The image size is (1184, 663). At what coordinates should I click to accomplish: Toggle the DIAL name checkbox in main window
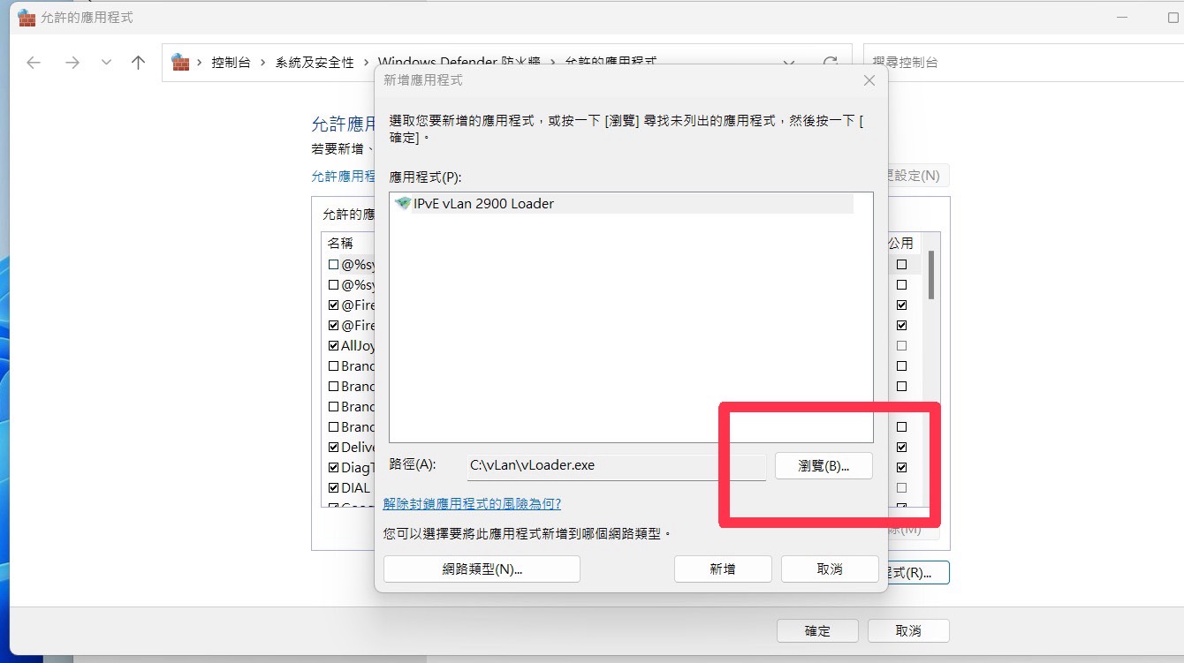(333, 488)
